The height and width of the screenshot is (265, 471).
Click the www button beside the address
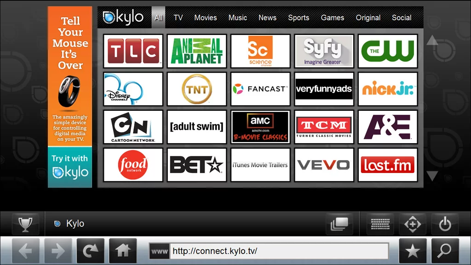pyautogui.click(x=160, y=251)
